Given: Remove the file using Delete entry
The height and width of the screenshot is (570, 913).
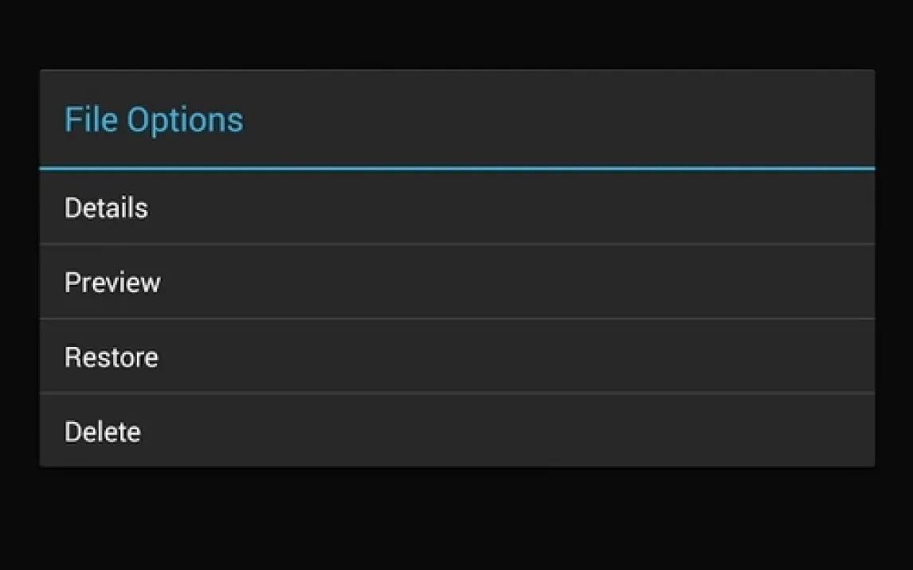Looking at the screenshot, I should [x=103, y=431].
